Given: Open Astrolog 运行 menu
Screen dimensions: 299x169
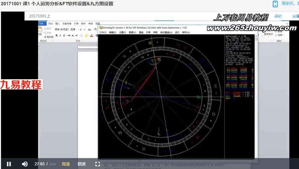Looking at the screenshot, I should coord(177,32).
